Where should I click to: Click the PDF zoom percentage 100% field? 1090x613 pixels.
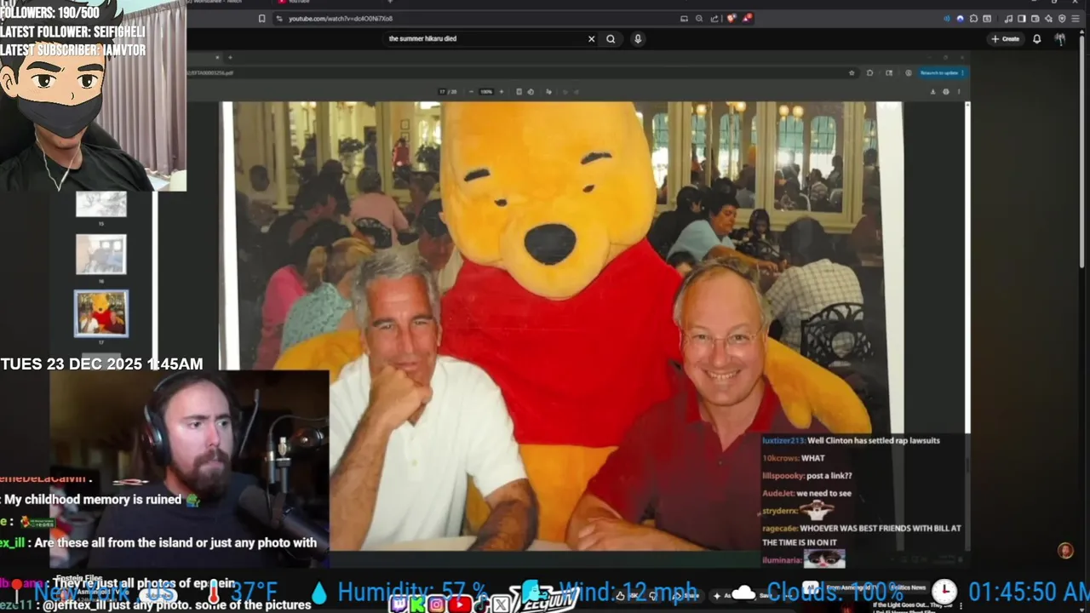[x=486, y=92]
